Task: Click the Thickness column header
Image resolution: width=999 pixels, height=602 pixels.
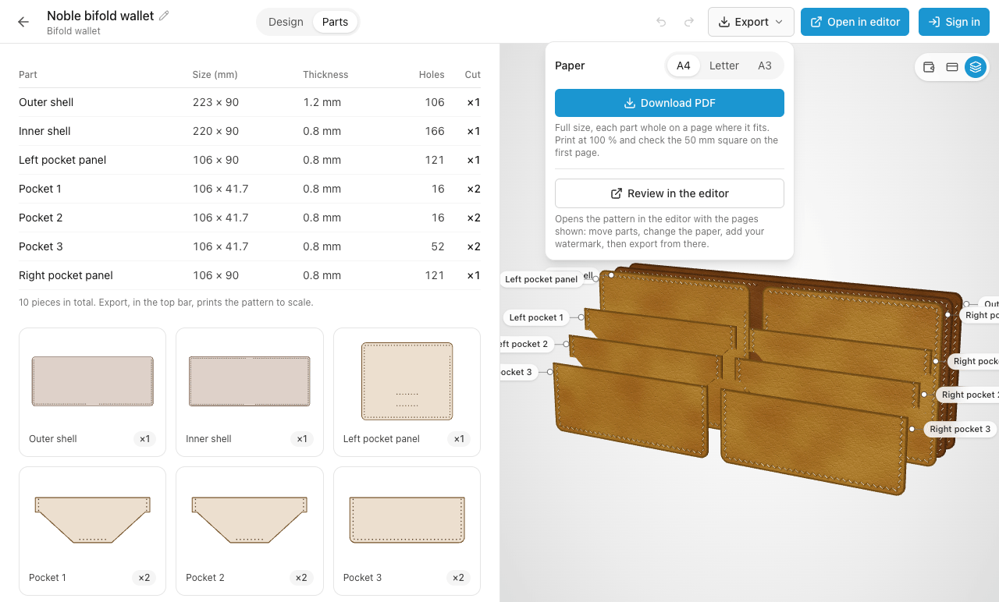Action: pyautogui.click(x=325, y=75)
